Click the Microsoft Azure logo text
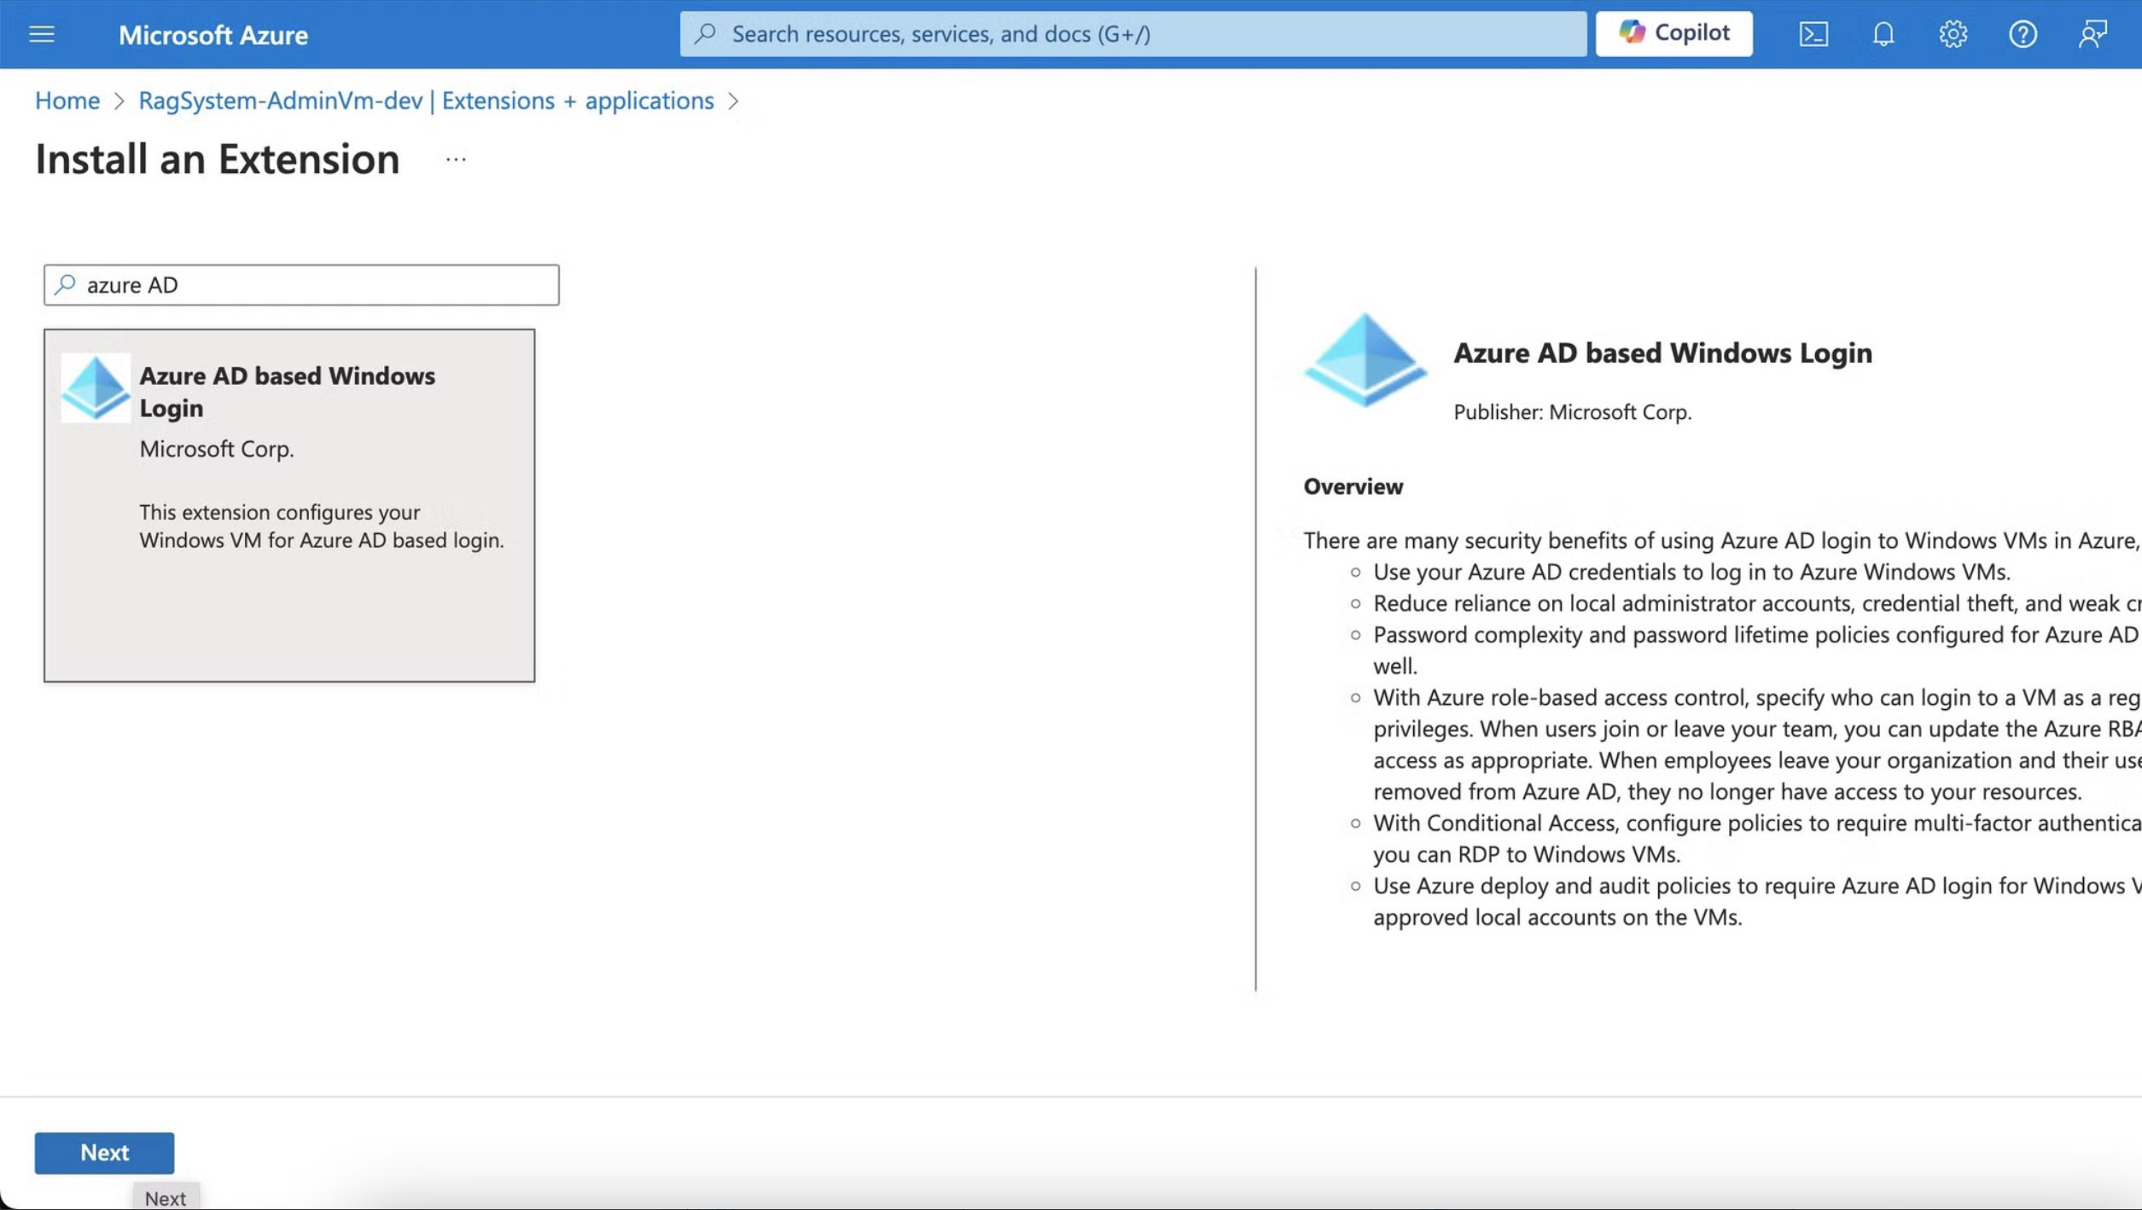 212,35
